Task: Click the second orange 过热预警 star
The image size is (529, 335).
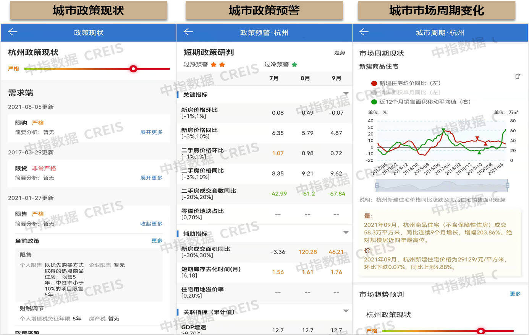Action: [x=222, y=65]
